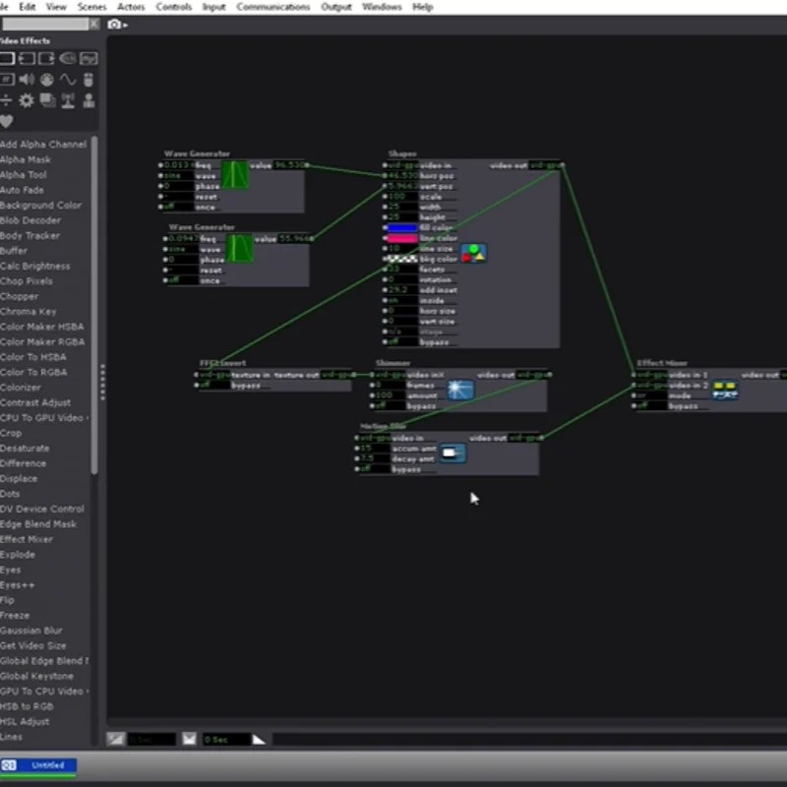This screenshot has width=787, height=787.
Task: Click the blue fill color swatch
Action: pos(402,228)
